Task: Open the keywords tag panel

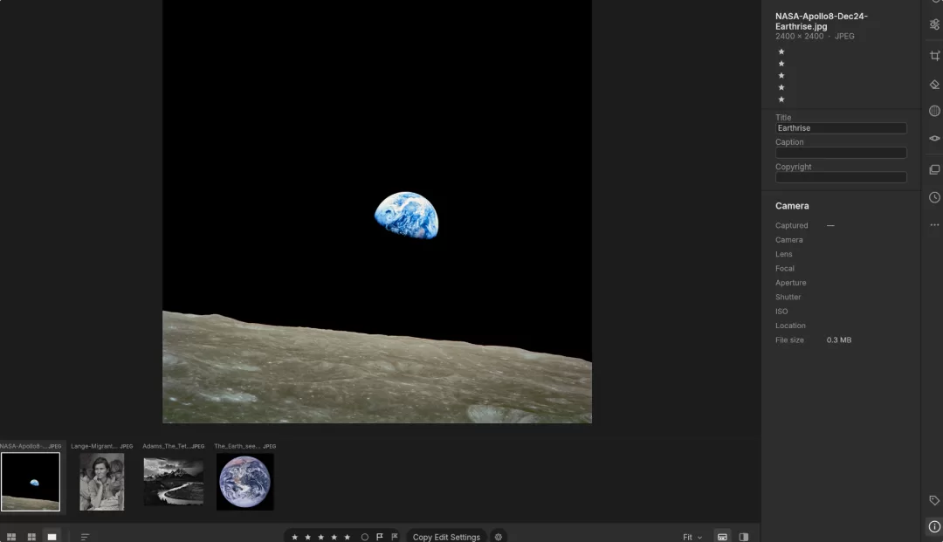Action: [934, 500]
